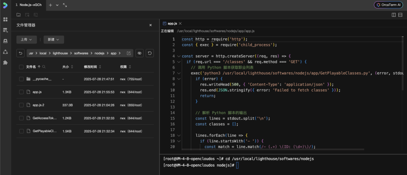
Task: Collapse the code fold arrow at line 4
Action: point(179,56)
